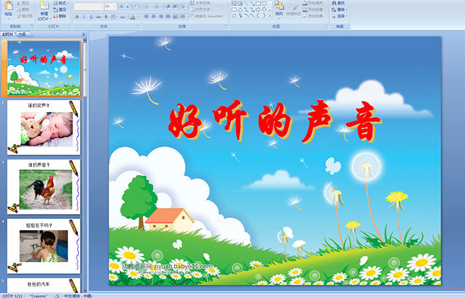This screenshot has height=298, width=465.
Task: Open numbering list button
Action: pyautogui.click(x=157, y=6)
